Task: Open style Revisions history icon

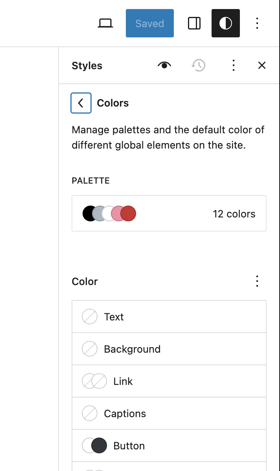Action: pos(198,65)
